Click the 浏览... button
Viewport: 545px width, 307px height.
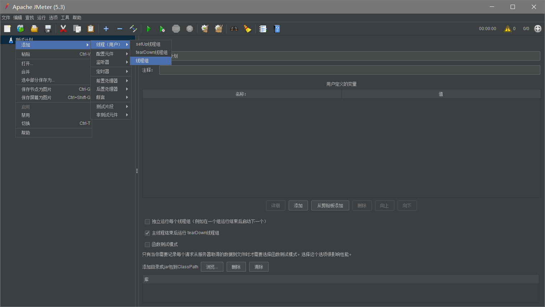[212, 267]
